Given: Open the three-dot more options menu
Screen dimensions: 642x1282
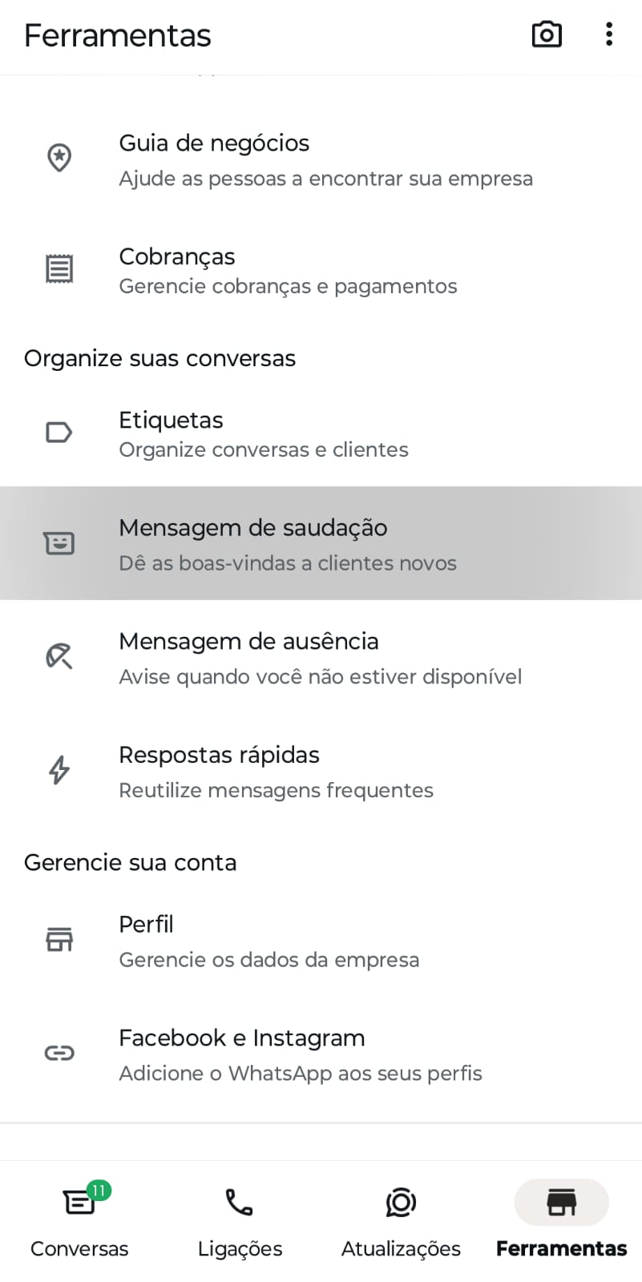Looking at the screenshot, I should (x=609, y=34).
